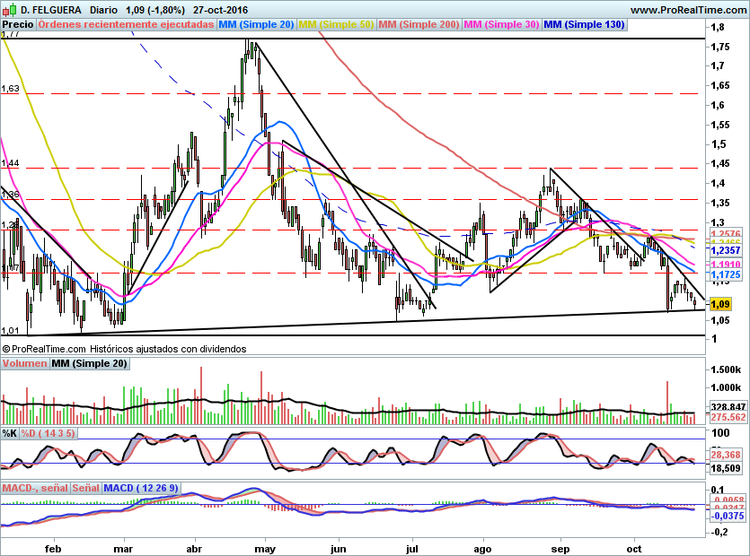Select the Precio indicator label
The height and width of the screenshot is (556, 750).
click(x=18, y=24)
